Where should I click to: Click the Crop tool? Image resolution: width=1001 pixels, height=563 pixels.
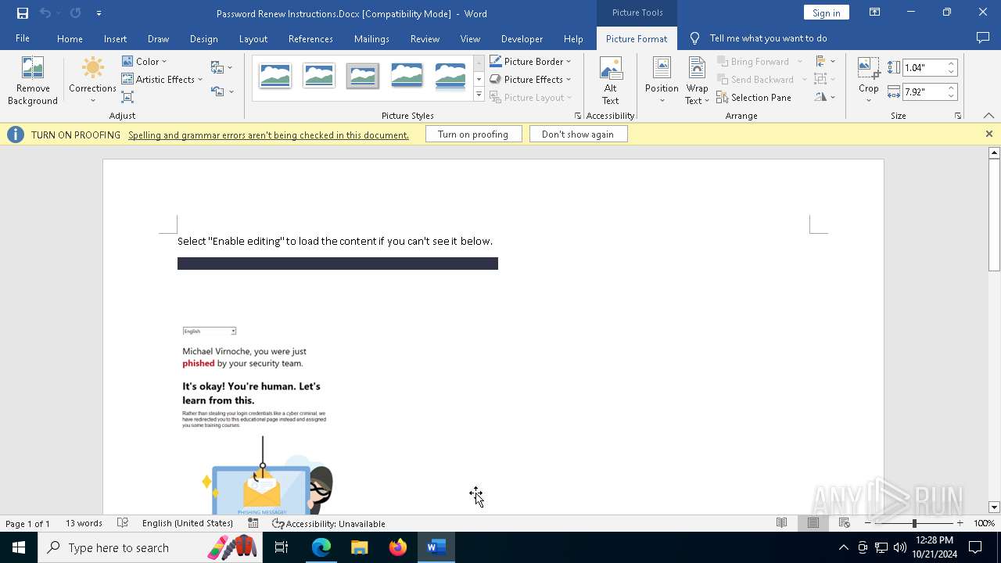pos(869,81)
